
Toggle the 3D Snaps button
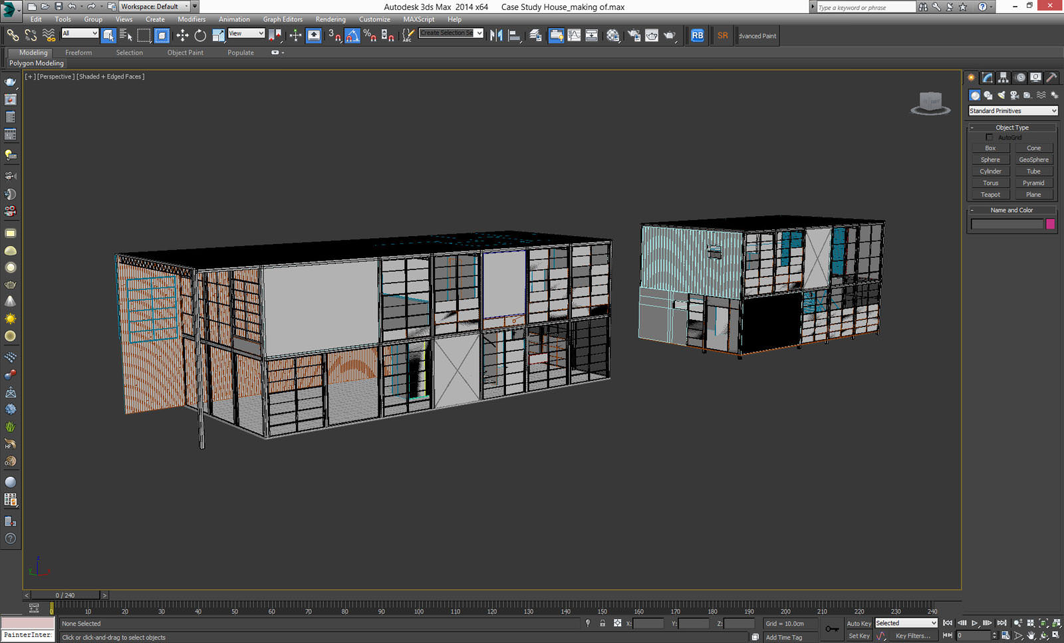click(335, 35)
